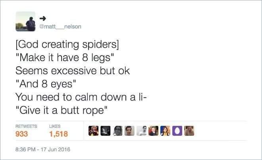Open the last liker avatar with blonde hair

pos(189,131)
